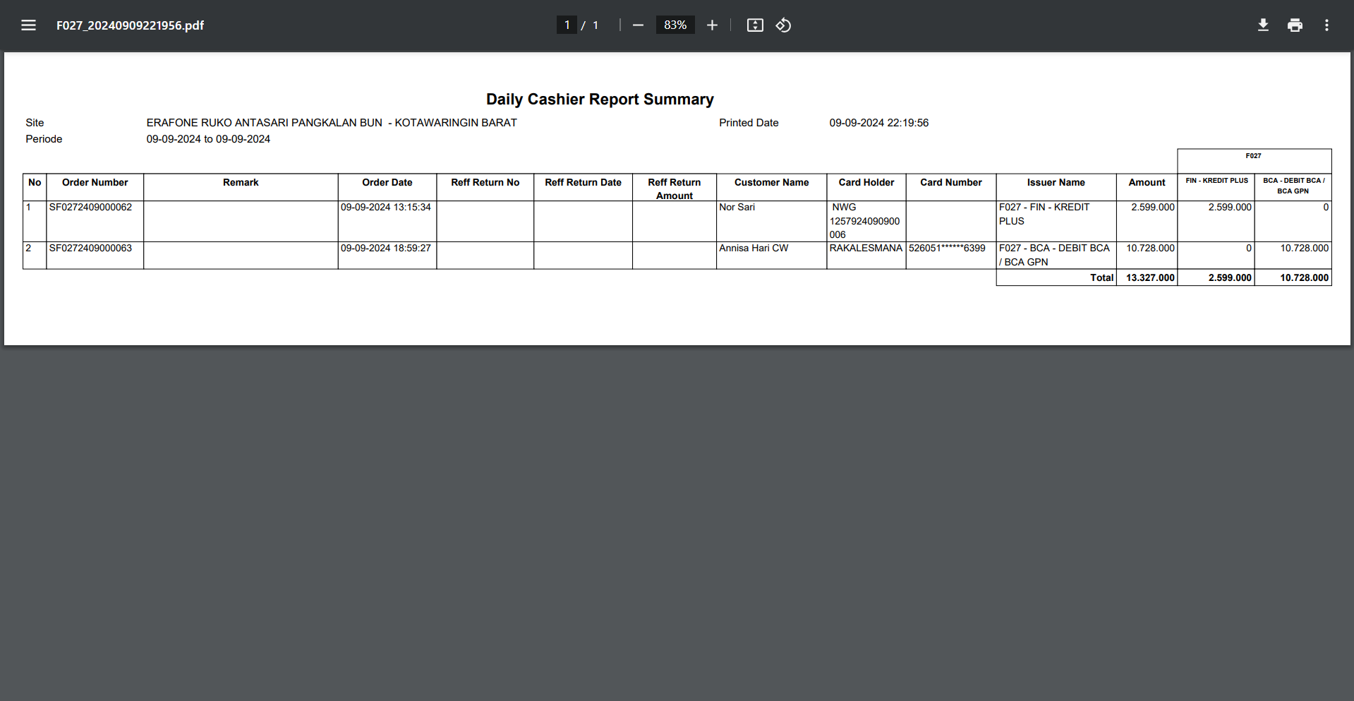The width and height of the screenshot is (1354, 701).
Task: Open the more actions menu
Action: pyautogui.click(x=1326, y=25)
